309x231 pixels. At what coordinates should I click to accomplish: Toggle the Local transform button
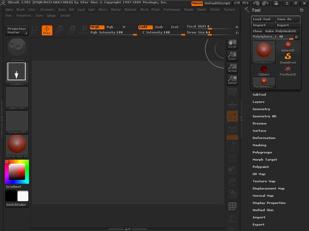point(232,116)
